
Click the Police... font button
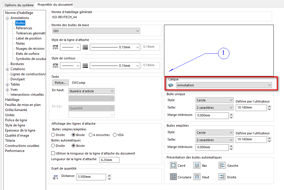(60, 83)
